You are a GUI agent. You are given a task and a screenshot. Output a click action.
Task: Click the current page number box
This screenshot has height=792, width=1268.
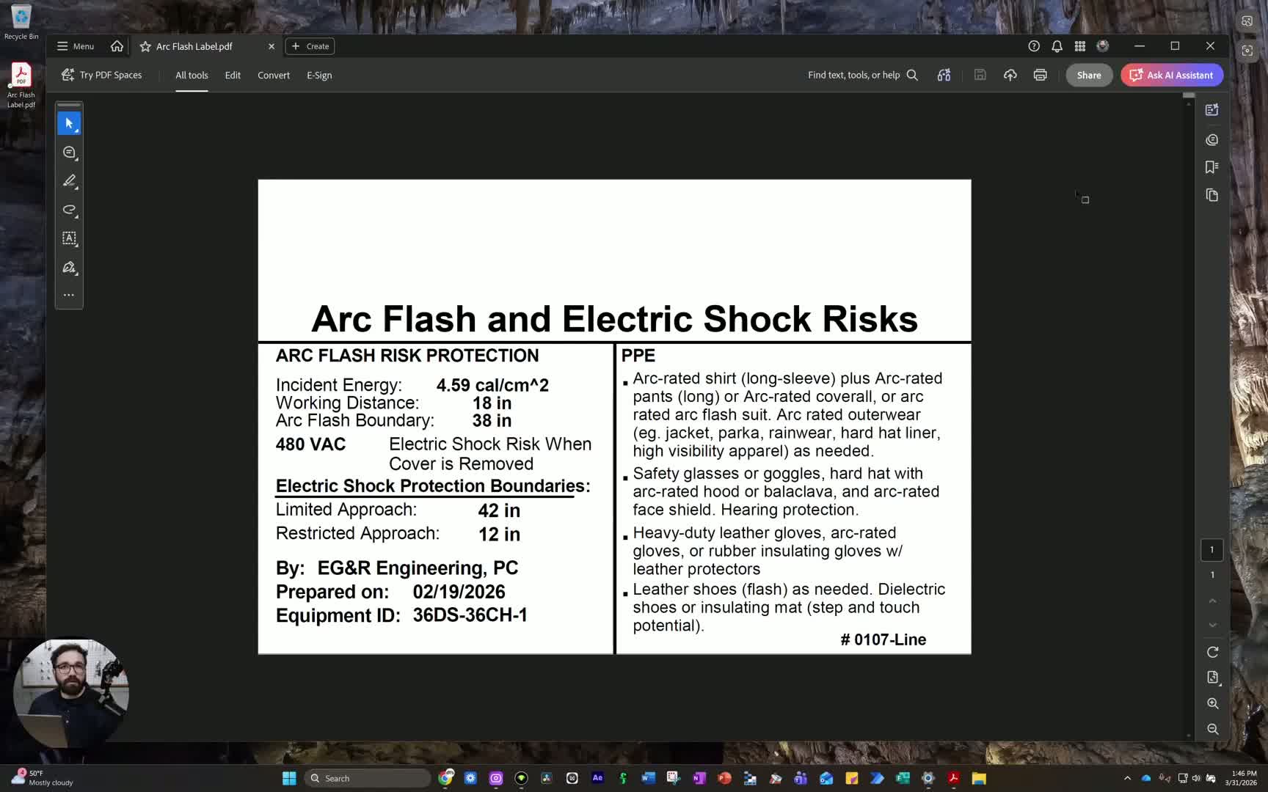tap(1212, 549)
